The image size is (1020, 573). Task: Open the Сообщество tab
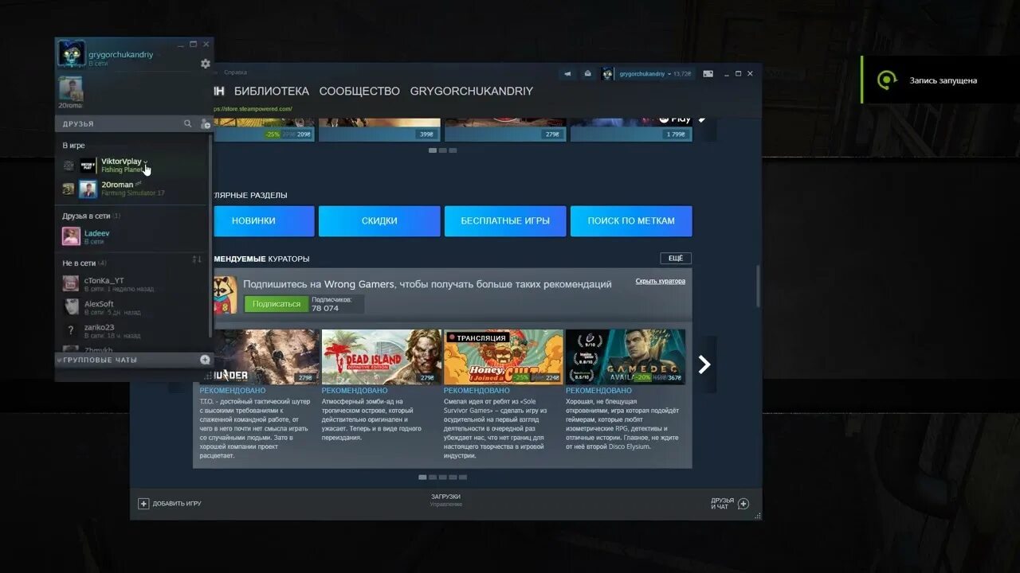point(359,91)
